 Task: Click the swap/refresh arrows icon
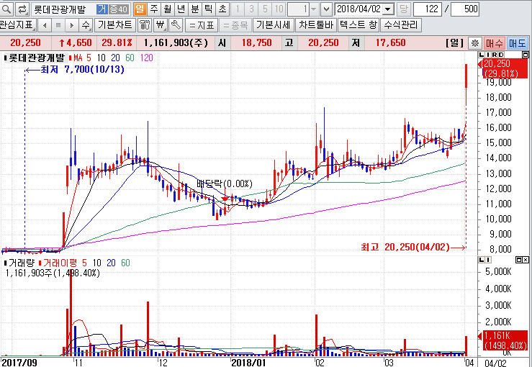coord(22,9)
